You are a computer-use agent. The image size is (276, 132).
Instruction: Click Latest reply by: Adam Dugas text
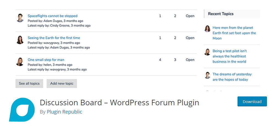(59, 47)
